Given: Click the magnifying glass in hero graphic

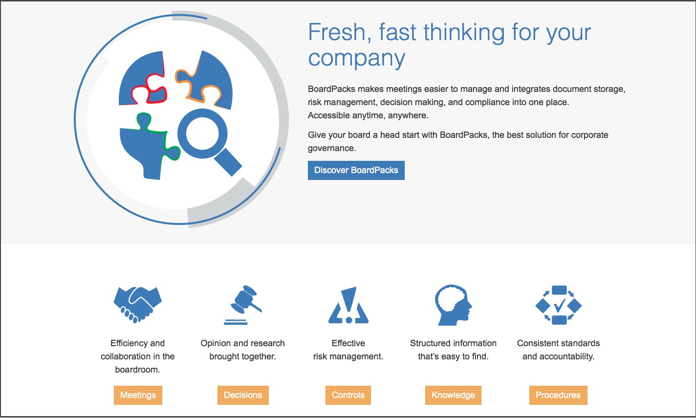Looking at the screenshot, I should click(x=206, y=138).
